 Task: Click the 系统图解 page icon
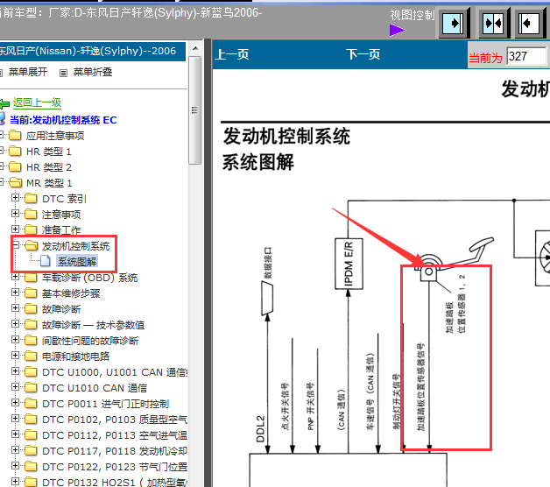point(46,261)
